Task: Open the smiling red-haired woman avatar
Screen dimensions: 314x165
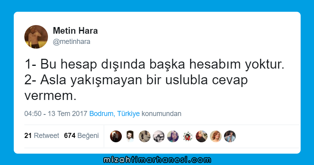Action: tap(216, 136)
